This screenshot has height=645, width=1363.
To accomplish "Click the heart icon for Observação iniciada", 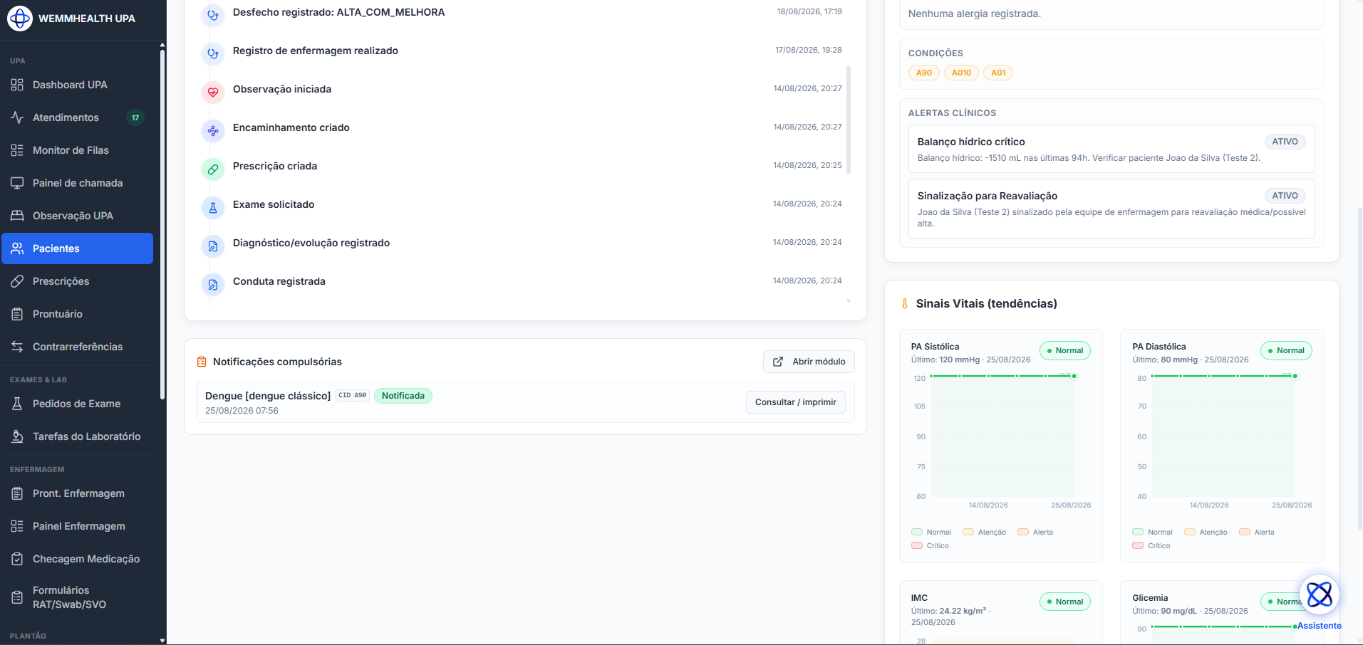I will point(213,92).
